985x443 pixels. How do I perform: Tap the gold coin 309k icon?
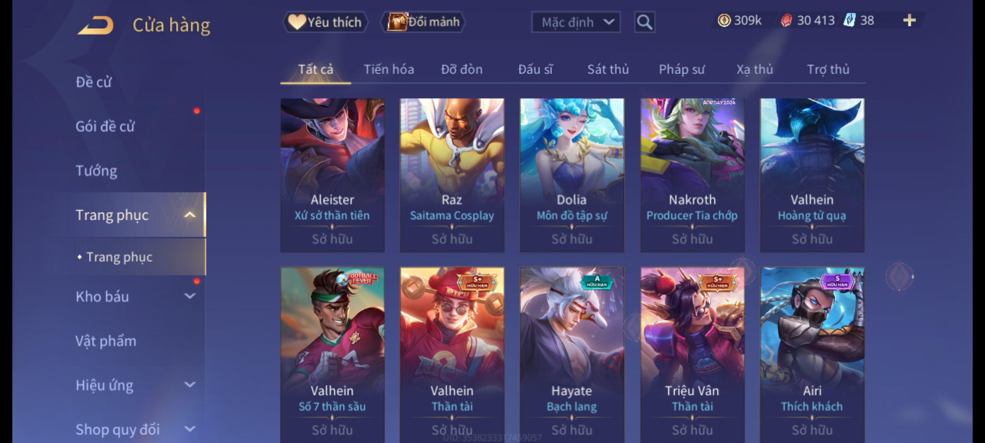(x=724, y=20)
